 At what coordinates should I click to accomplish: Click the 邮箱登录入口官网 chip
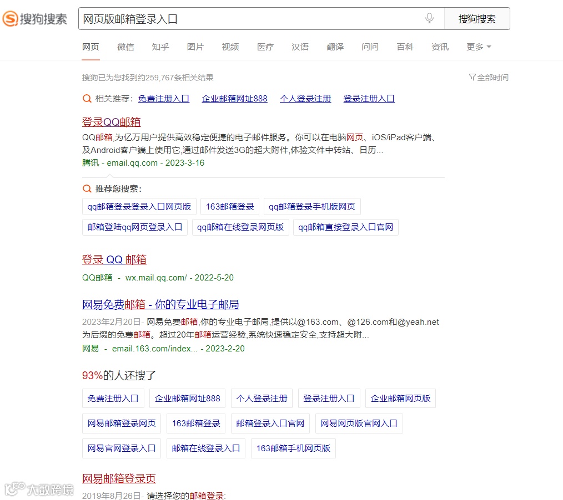coord(270,424)
